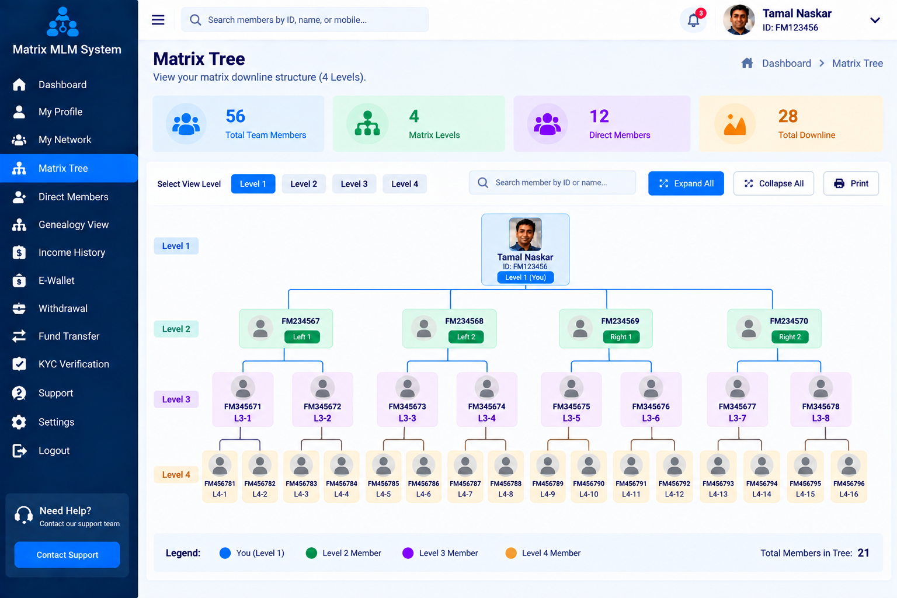897x598 pixels.
Task: Open Income History menu item
Action: [x=69, y=252]
